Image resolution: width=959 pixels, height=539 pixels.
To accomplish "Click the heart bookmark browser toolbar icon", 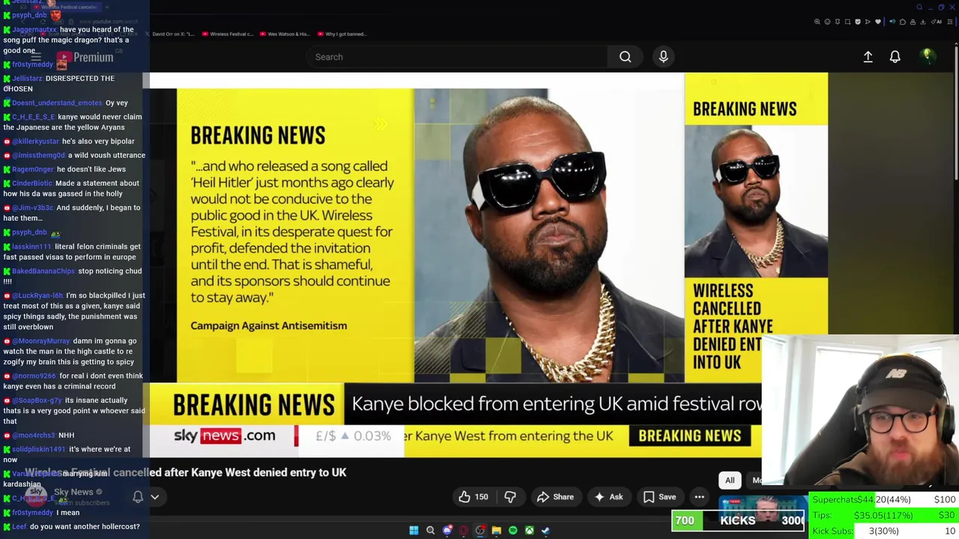I will (878, 22).
